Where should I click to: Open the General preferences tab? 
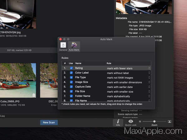coord(63,47)
